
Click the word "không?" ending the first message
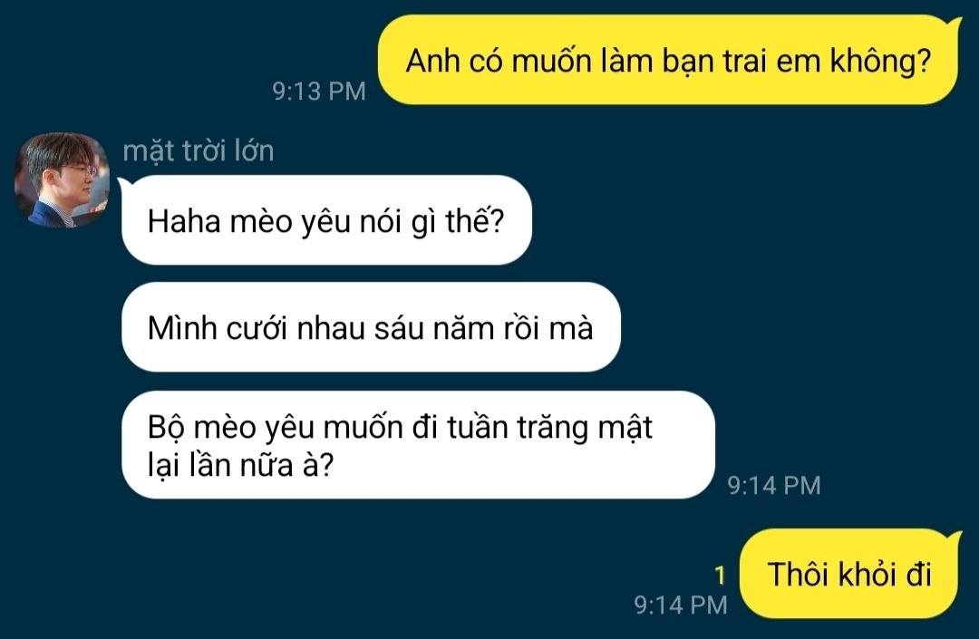880,61
